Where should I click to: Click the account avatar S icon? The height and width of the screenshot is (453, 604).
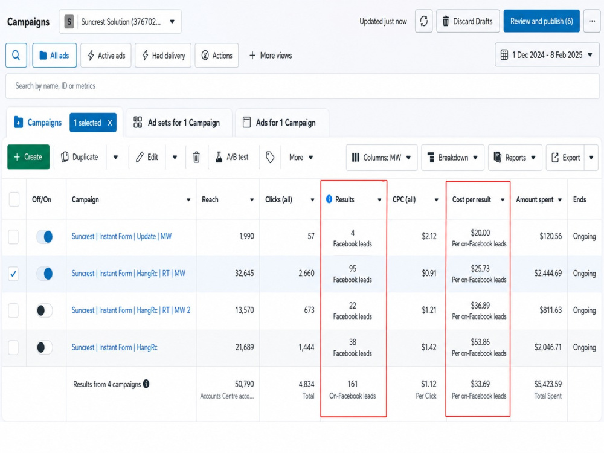69,22
